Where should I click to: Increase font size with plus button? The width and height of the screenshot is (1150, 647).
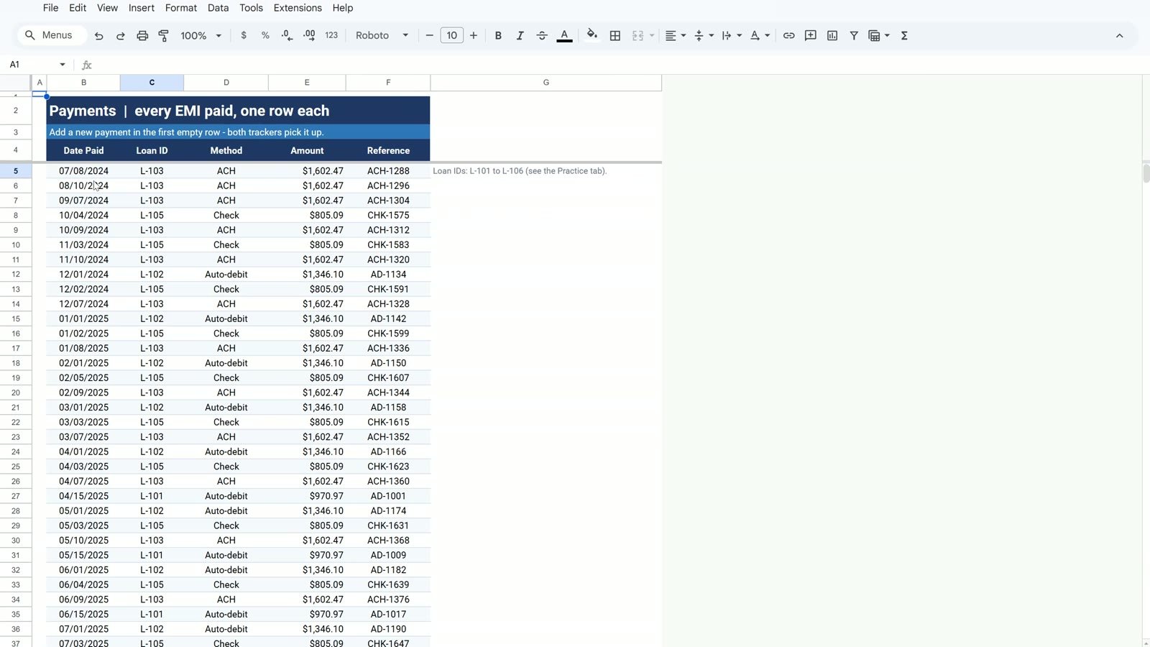[x=474, y=35]
